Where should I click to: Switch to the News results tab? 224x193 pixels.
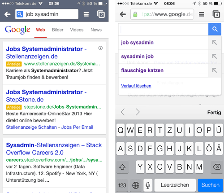(x=96, y=30)
